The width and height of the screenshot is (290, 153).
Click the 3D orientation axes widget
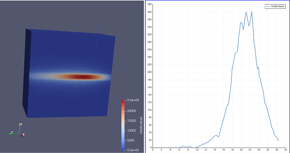(x=17, y=130)
